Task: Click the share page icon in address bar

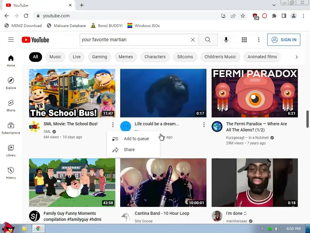Action: point(233,16)
